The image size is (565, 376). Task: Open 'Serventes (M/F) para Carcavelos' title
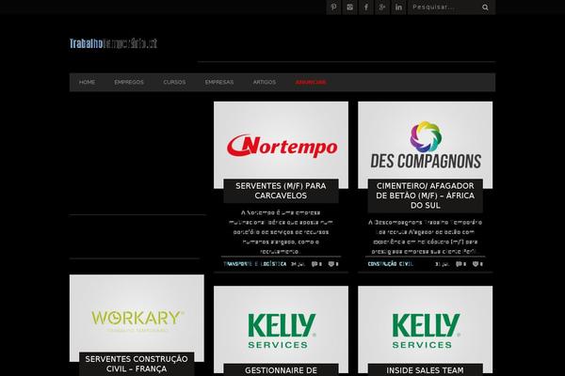(x=281, y=191)
